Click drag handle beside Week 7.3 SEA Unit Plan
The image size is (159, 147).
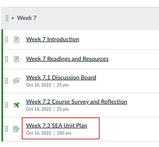6,129
